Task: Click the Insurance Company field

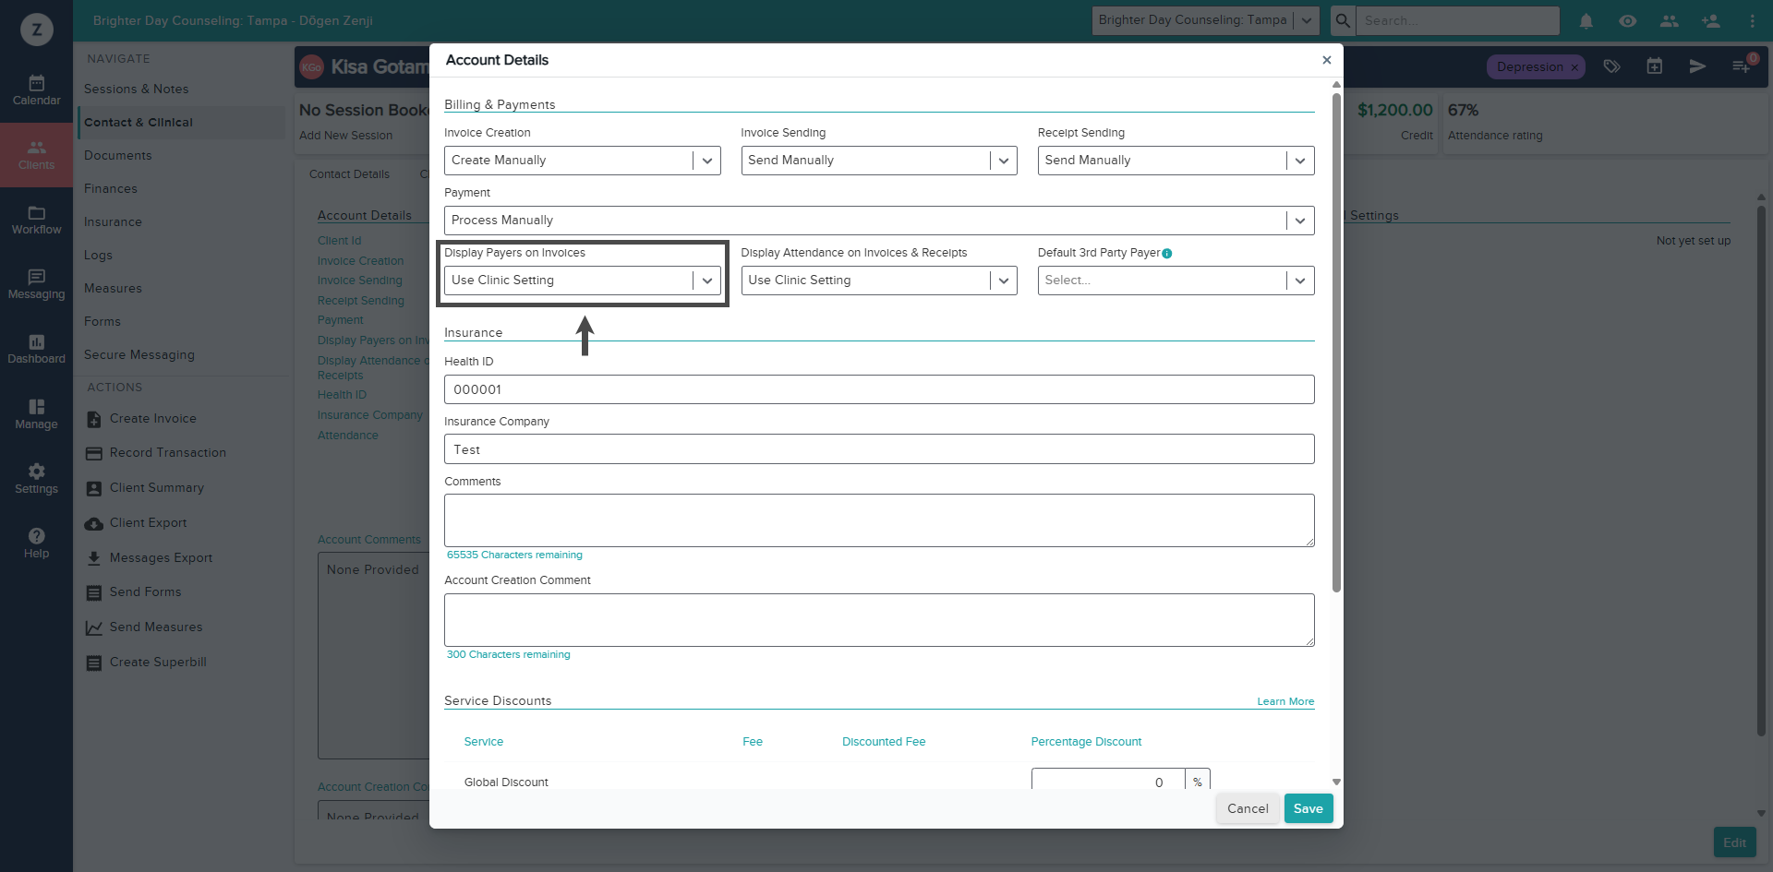Action: point(879,449)
